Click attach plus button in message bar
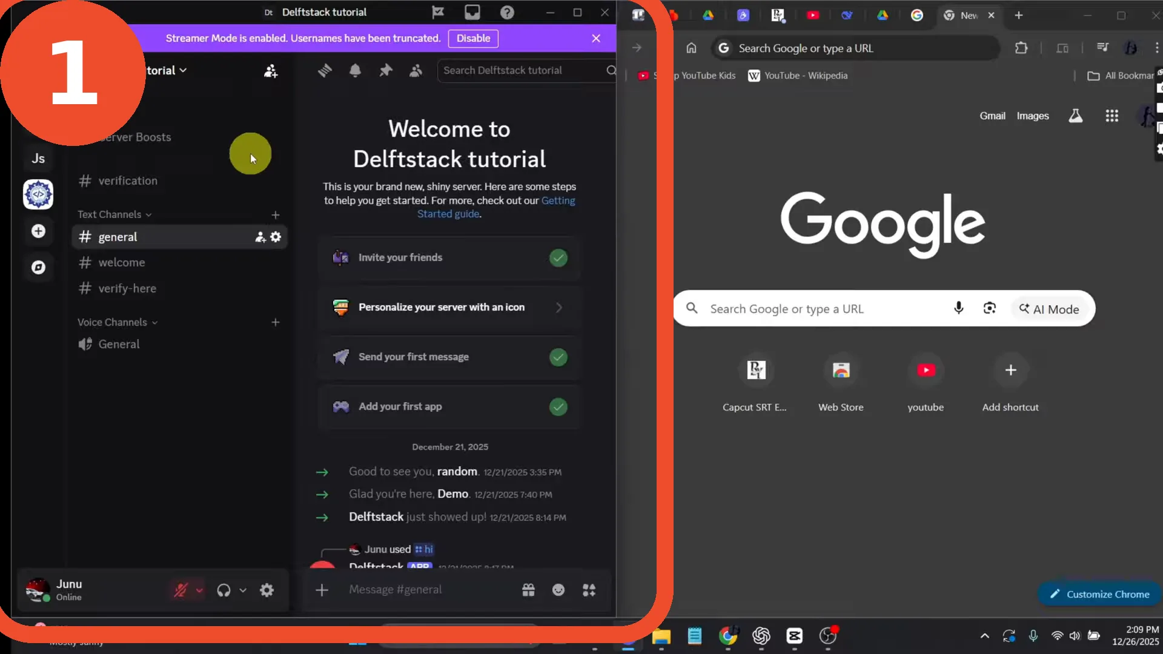 (x=322, y=590)
